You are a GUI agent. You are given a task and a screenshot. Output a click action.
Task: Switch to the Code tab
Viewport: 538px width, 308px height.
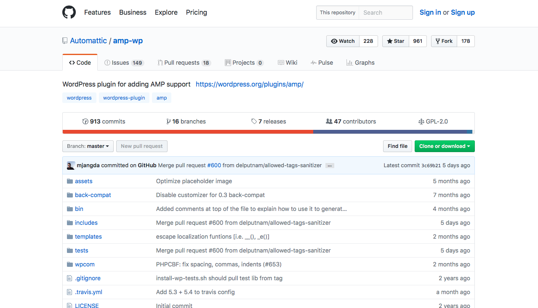point(80,63)
